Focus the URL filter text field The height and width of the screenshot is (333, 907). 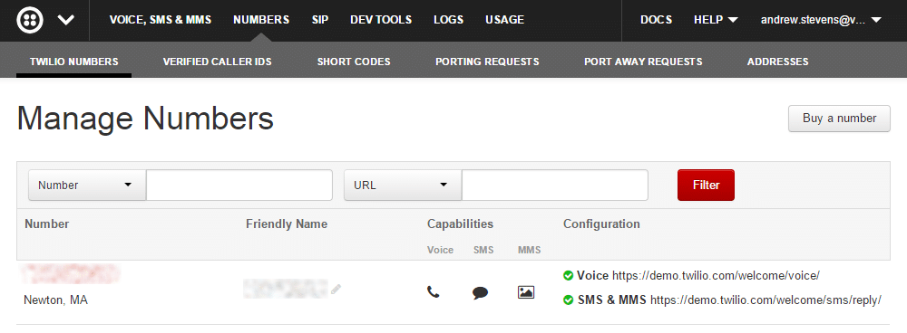pos(555,186)
